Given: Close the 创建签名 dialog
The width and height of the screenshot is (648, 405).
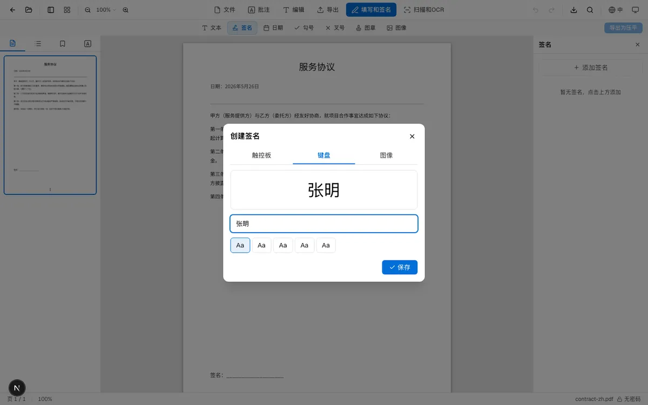Looking at the screenshot, I should pos(412,136).
